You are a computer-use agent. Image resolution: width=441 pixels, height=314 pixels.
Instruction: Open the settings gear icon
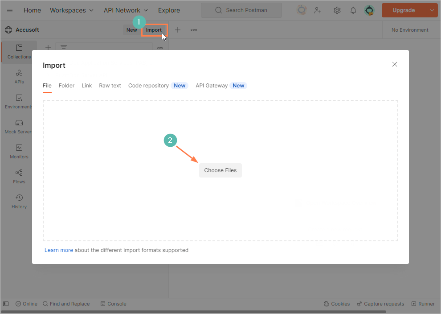tap(337, 10)
